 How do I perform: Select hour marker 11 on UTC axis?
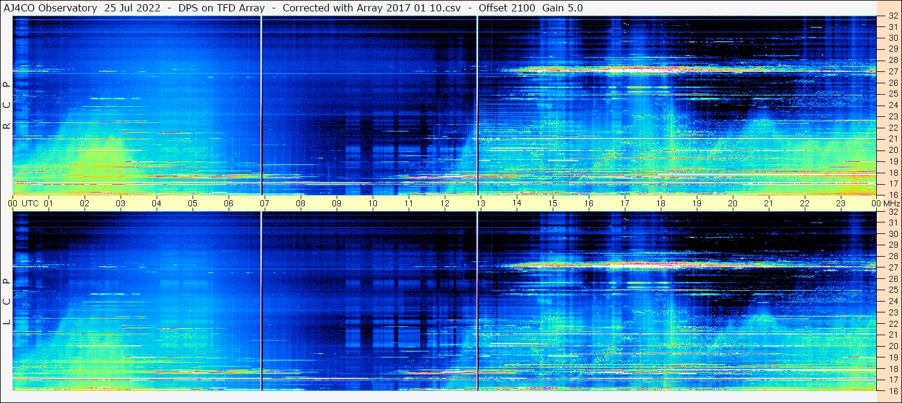pos(409,203)
